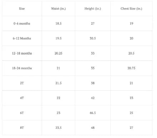This screenshot has width=157, height=138.
Task: Click waist value 18.5
Action: point(59,23)
